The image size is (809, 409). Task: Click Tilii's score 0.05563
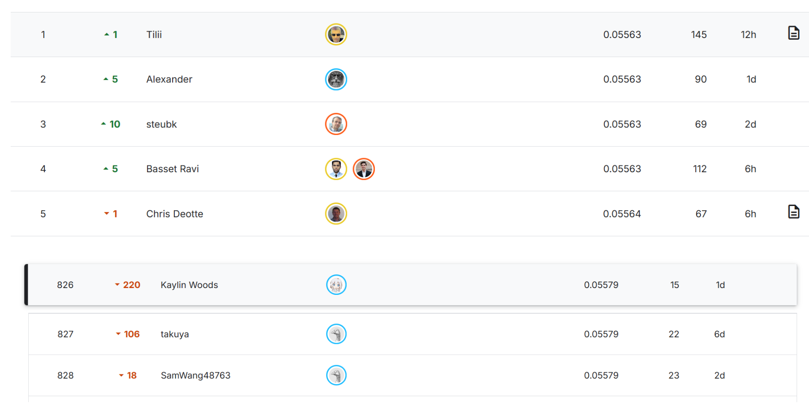point(622,35)
